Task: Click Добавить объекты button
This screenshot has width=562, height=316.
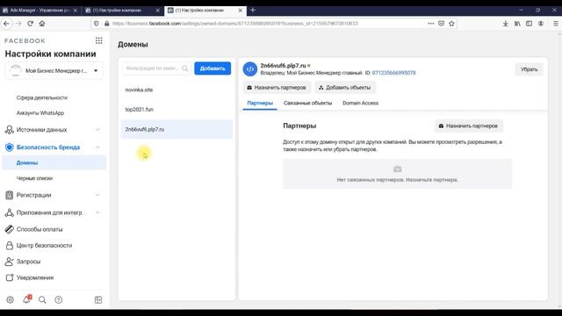Action: [345, 88]
